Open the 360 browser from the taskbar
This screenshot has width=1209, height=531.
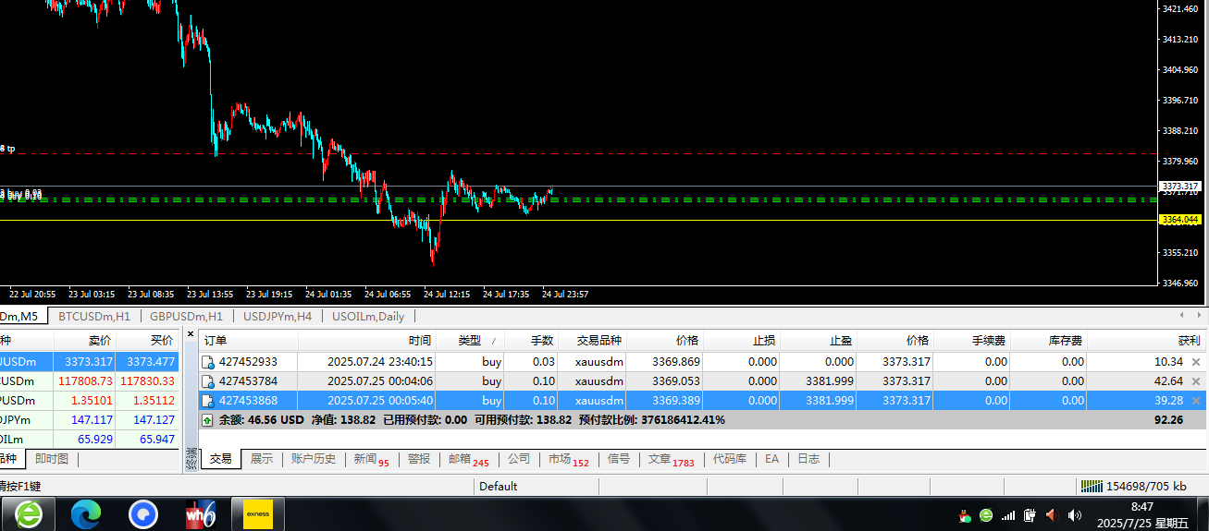[28, 514]
